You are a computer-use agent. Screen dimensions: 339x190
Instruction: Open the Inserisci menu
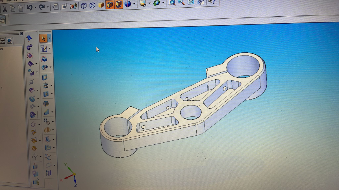[x=12, y=1]
